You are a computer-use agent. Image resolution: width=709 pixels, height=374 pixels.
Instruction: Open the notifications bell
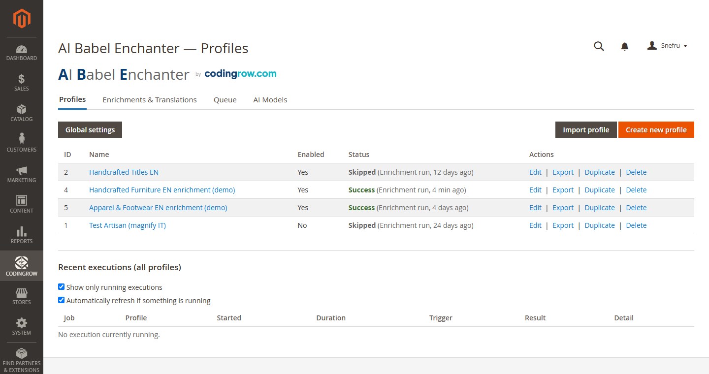click(x=625, y=46)
